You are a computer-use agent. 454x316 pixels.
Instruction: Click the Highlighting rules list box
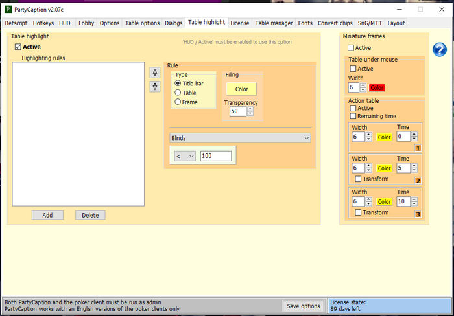click(78, 134)
